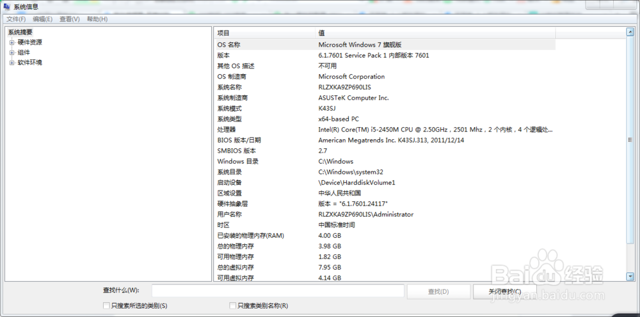
Task: Click the value ASUSTeK Computer Inc.
Action: tap(353, 98)
